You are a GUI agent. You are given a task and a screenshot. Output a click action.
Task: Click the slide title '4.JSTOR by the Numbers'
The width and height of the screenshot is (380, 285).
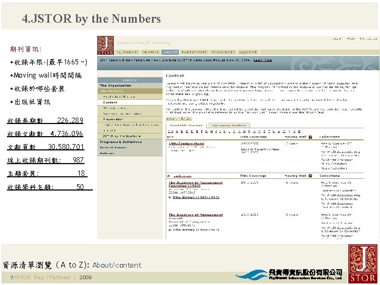click(91, 18)
